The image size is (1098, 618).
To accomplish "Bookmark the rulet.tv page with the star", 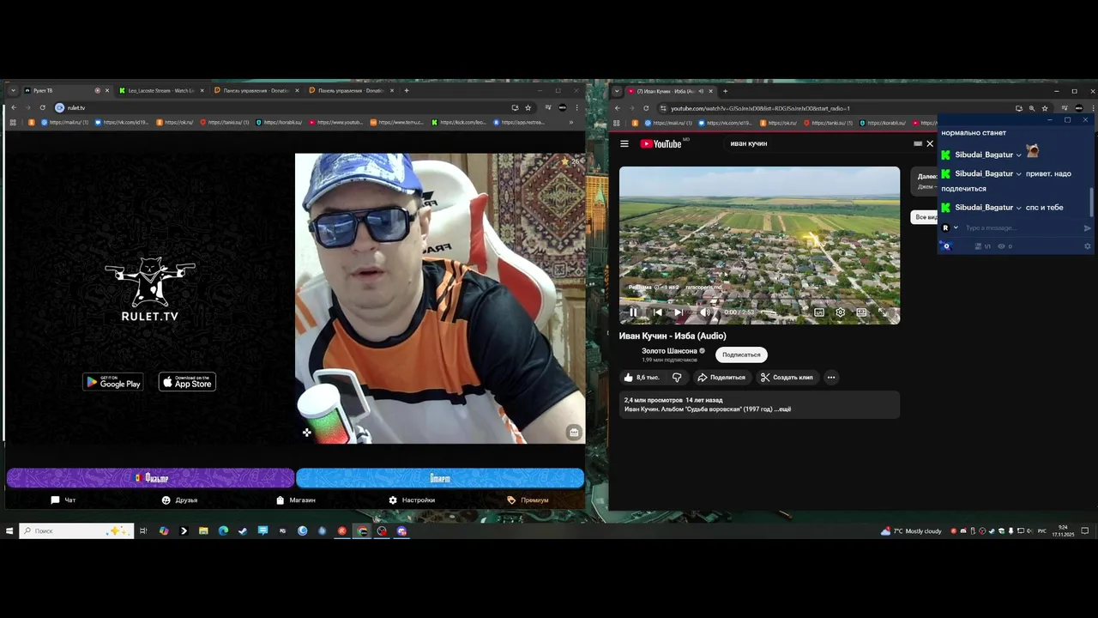I will [x=528, y=107].
